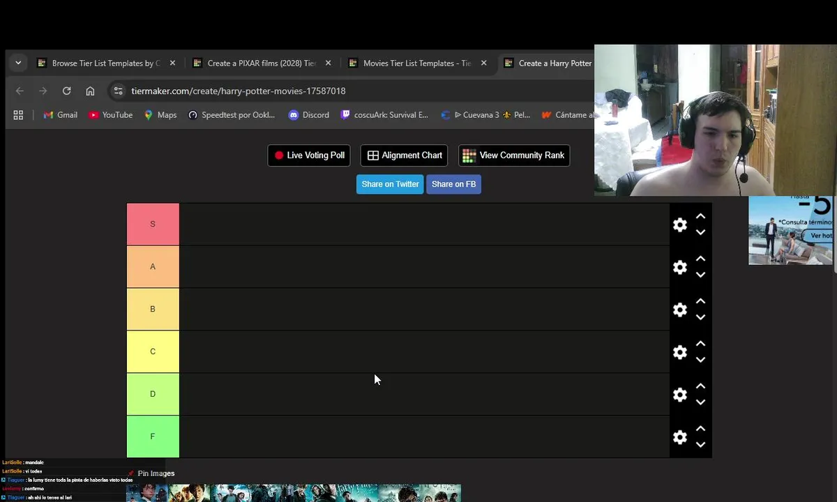View site information icon in address bar

(119, 91)
